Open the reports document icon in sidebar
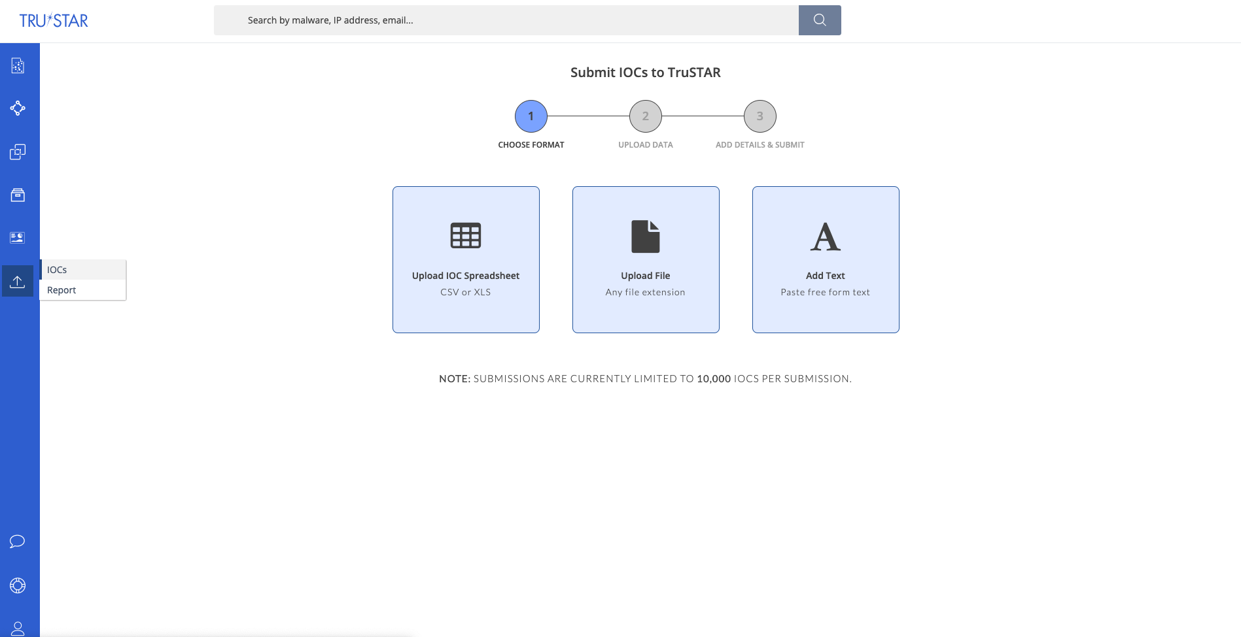This screenshot has height=637, width=1241. pyautogui.click(x=18, y=65)
